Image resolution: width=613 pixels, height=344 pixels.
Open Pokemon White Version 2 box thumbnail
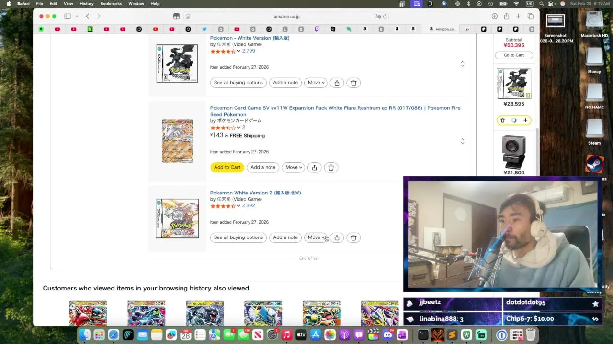(177, 218)
